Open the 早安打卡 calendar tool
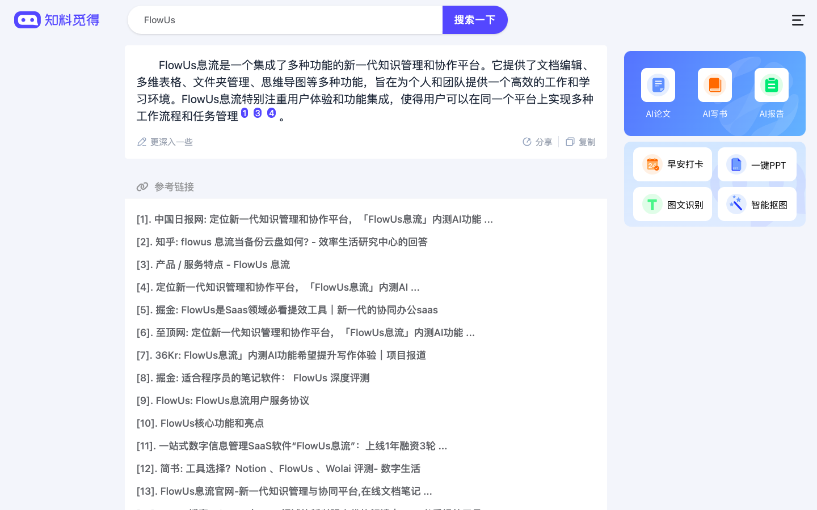The width and height of the screenshot is (817, 510). tap(672, 164)
